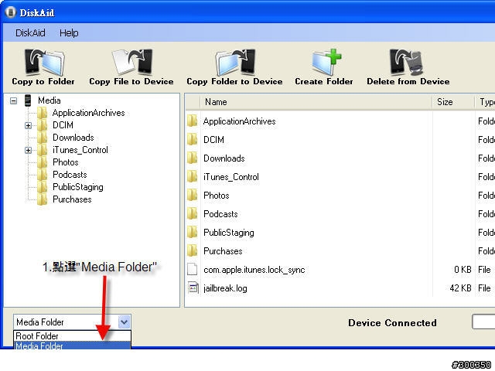The height and width of the screenshot is (371, 495).
Task: Select Downloads row name in file list
Action: (224, 158)
